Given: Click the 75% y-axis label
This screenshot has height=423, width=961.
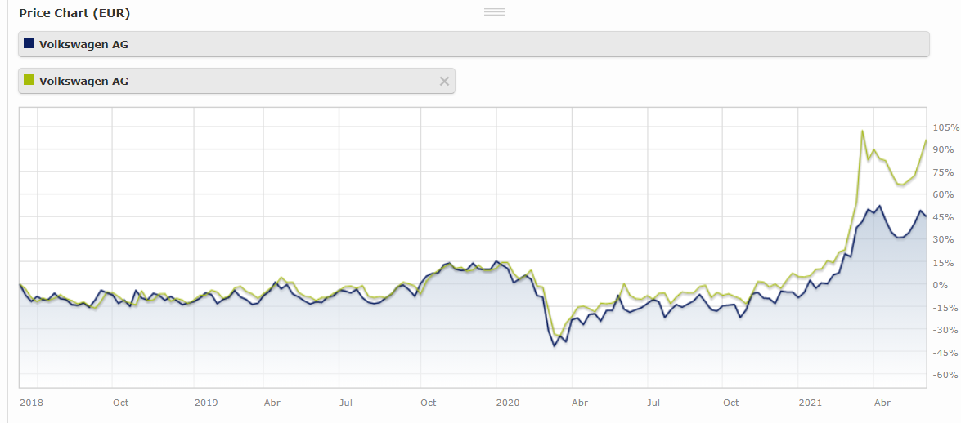Looking at the screenshot, I should tap(945, 172).
